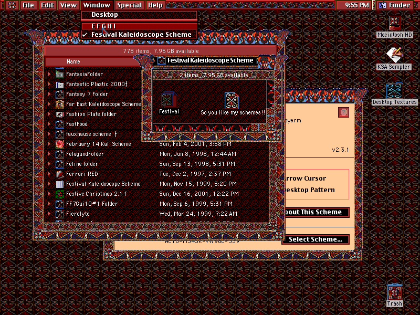Viewport: 420px width, 315px height.
Task: Select the Desktop Textures folder icon
Action: point(395,90)
